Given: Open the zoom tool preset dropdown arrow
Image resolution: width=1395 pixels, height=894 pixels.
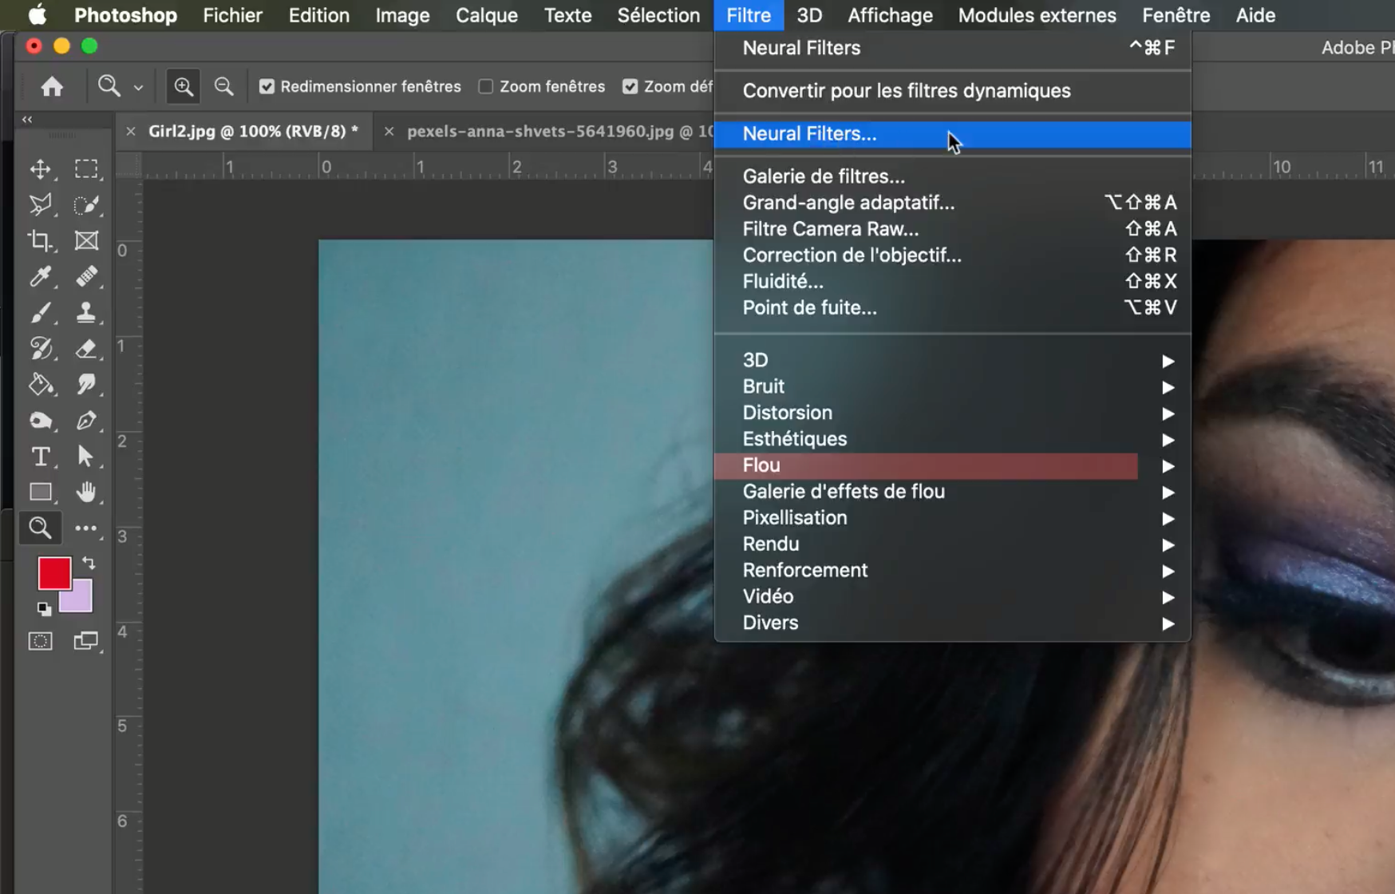Looking at the screenshot, I should 138,87.
